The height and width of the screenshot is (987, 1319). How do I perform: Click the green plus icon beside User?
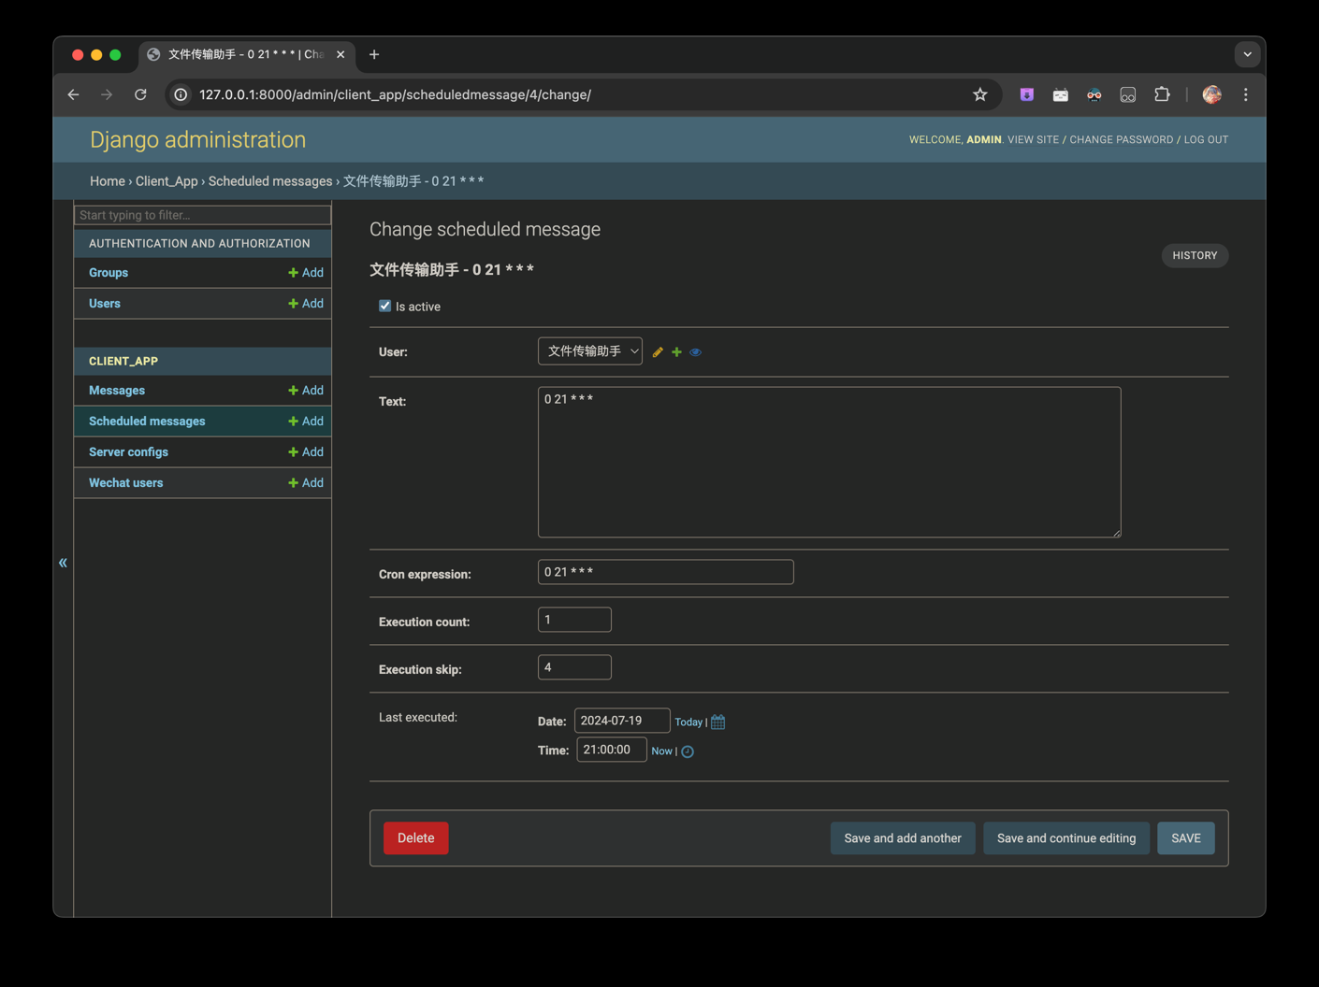676,352
